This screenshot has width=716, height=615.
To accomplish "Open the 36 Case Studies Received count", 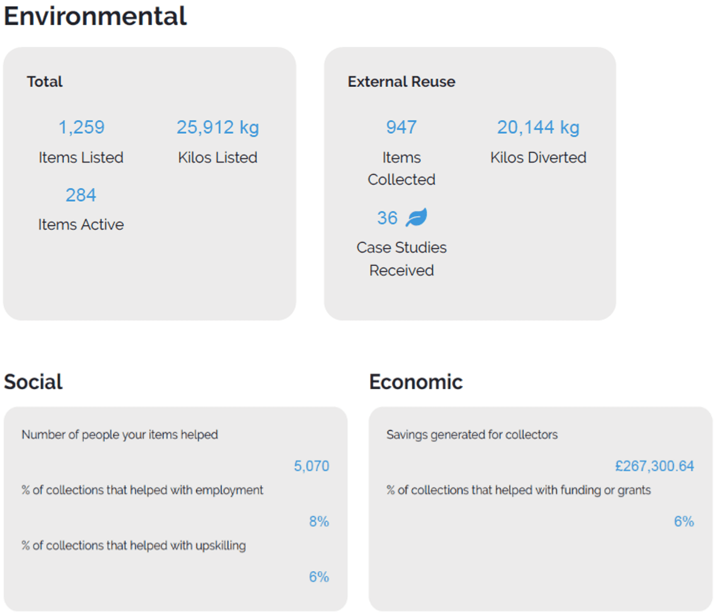I will click(x=387, y=218).
